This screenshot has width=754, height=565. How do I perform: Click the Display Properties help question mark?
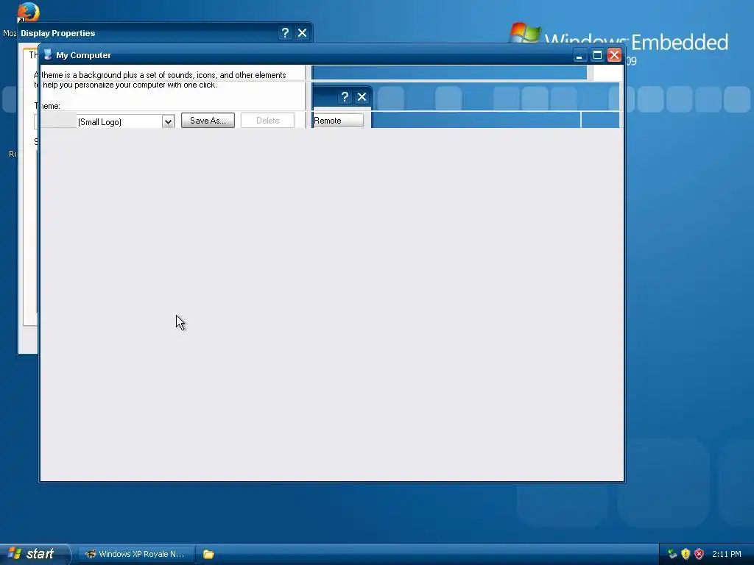[x=285, y=32]
